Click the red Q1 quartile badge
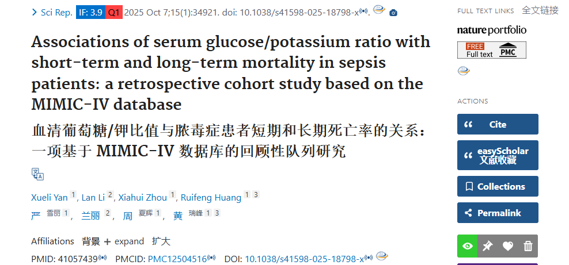The image size is (569, 265). click(114, 13)
